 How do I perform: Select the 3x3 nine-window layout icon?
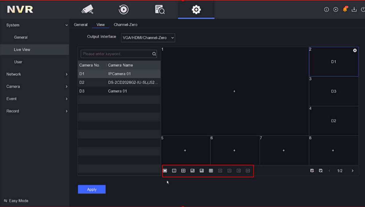click(211, 171)
